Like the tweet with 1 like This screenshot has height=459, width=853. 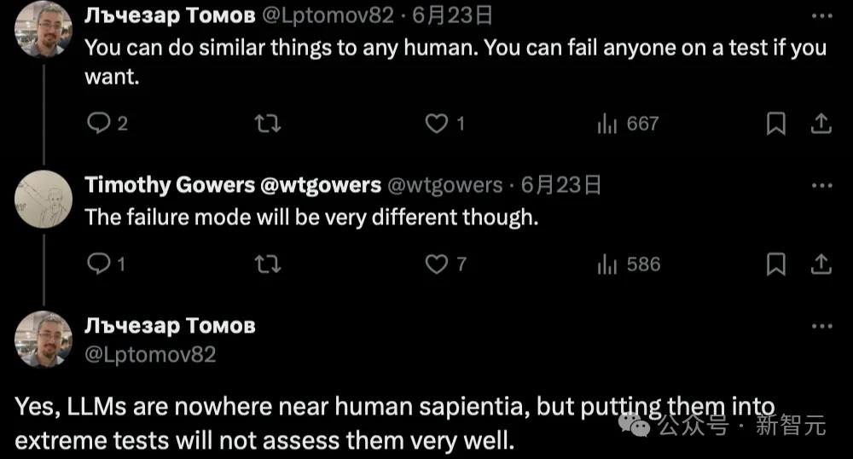(437, 125)
